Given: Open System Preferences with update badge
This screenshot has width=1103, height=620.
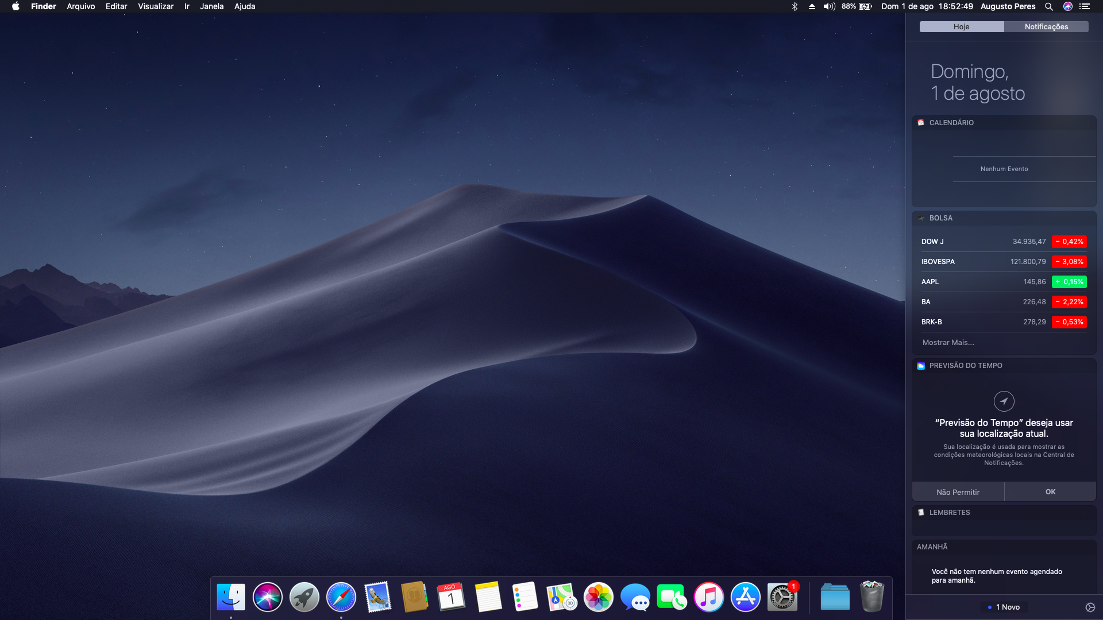Looking at the screenshot, I should [782, 597].
